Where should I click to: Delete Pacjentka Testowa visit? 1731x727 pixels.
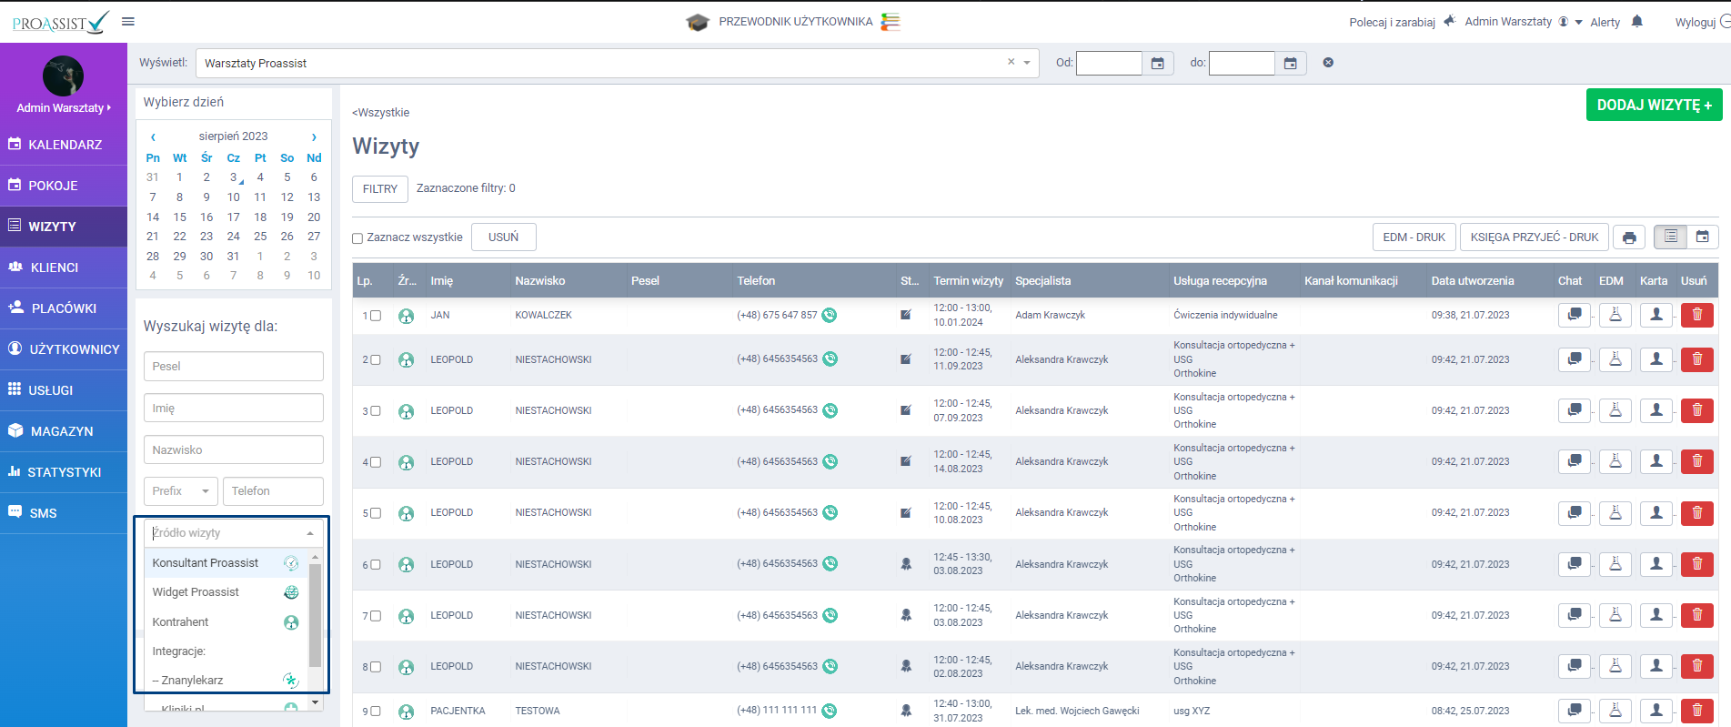[1697, 711]
